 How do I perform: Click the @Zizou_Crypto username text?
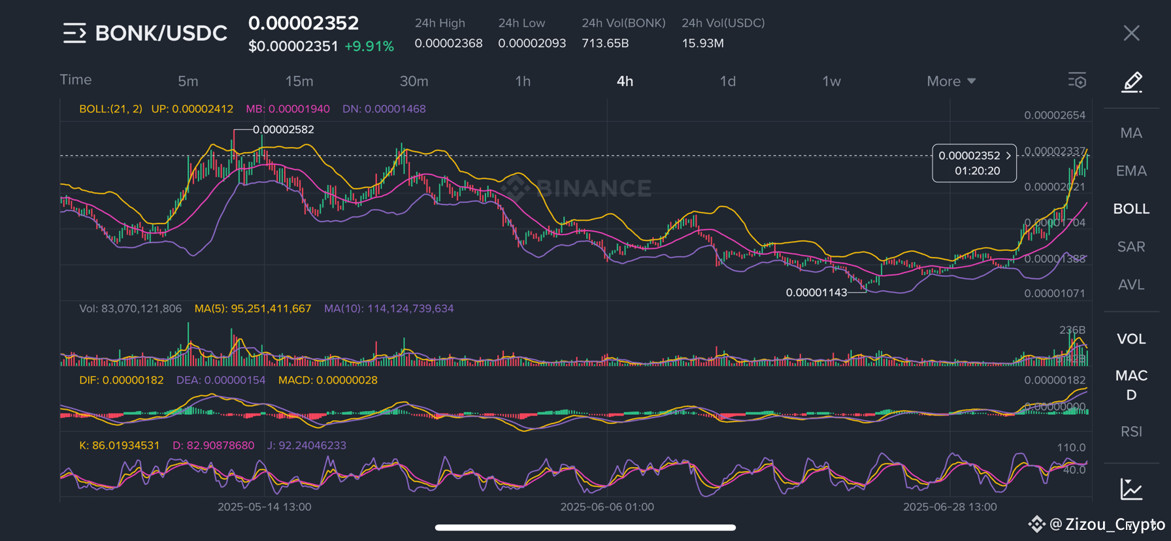tap(1108, 524)
